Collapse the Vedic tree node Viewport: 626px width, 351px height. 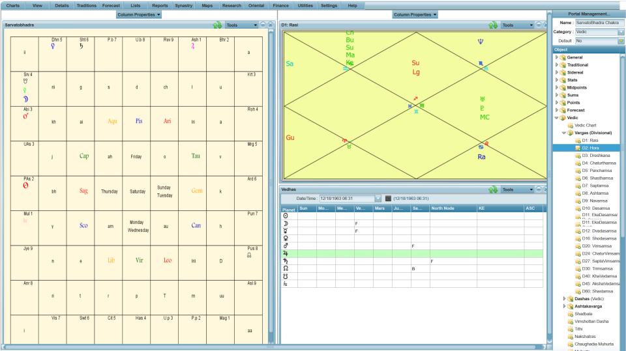pyautogui.click(x=556, y=118)
